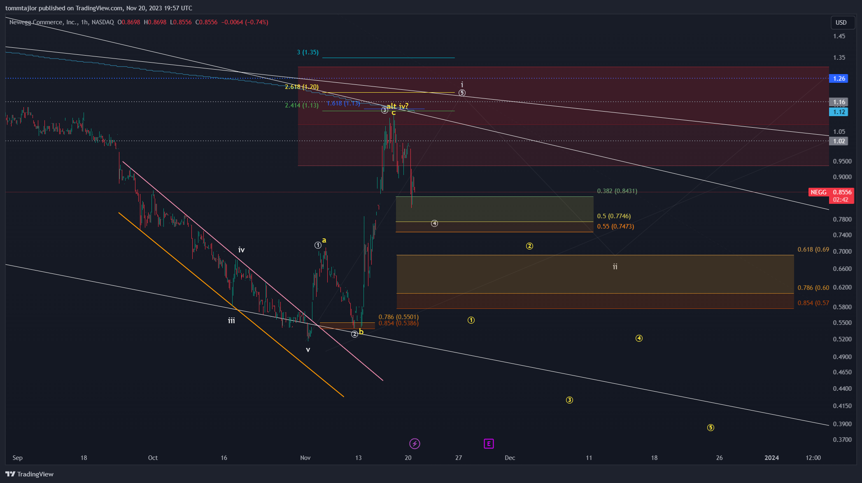Click the white 'ii' wave label
Screen dimensions: 862x483
[615, 266]
